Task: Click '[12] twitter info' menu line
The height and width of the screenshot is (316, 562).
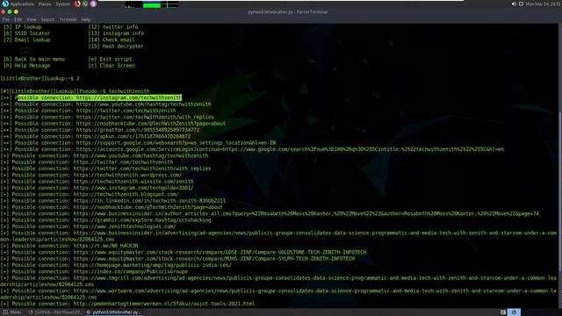Action: tap(113, 27)
